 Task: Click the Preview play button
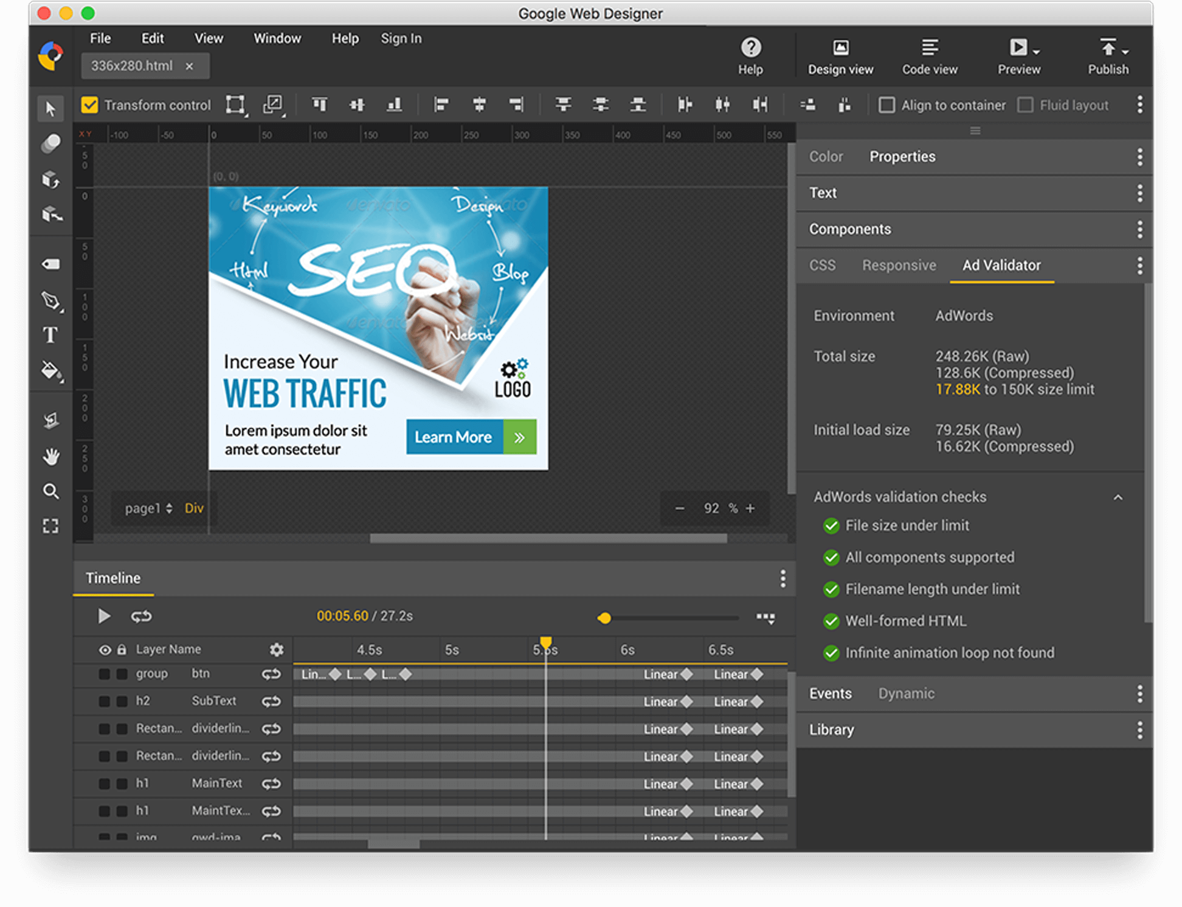(1018, 47)
